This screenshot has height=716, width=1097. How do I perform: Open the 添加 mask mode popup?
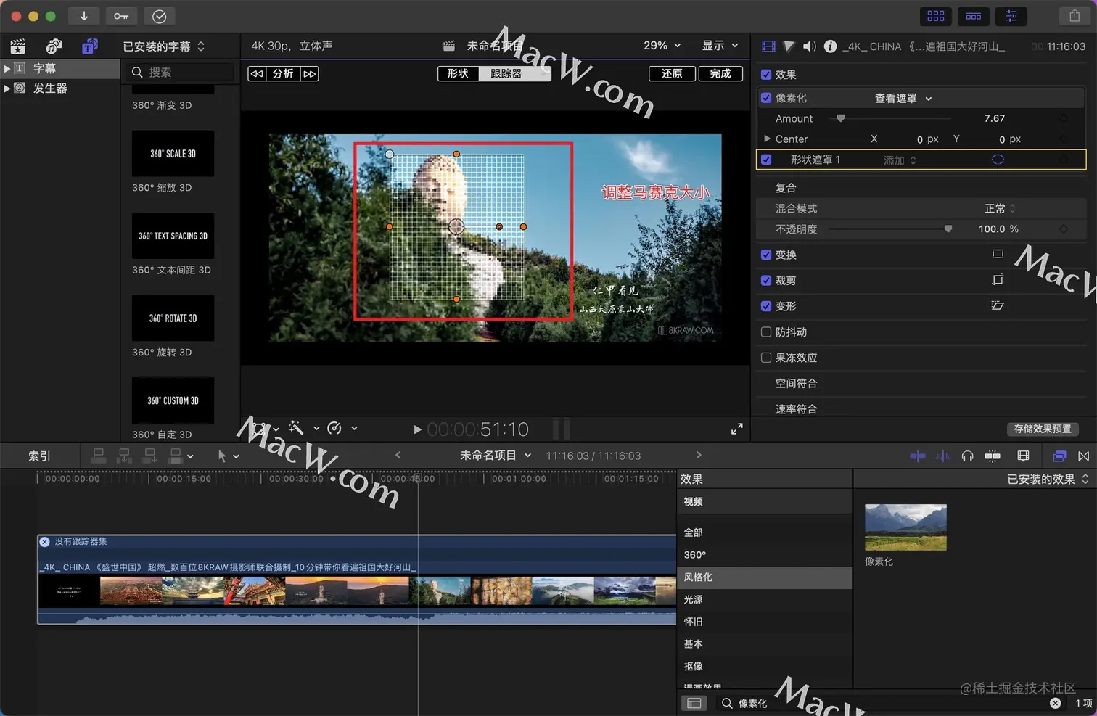click(x=900, y=160)
